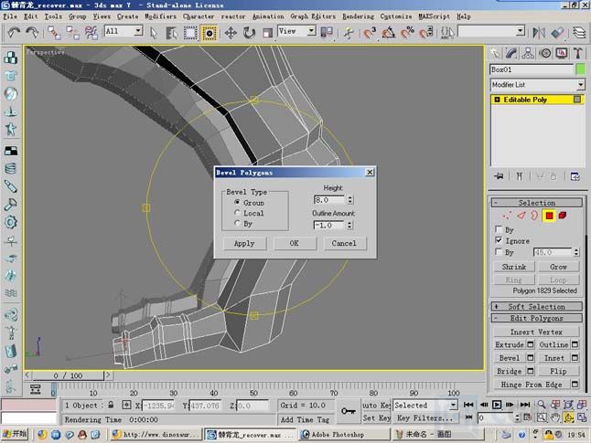Viewport: 591px width, 443px height.
Task: Select the Select and Rotate tool
Action: pyautogui.click(x=249, y=33)
